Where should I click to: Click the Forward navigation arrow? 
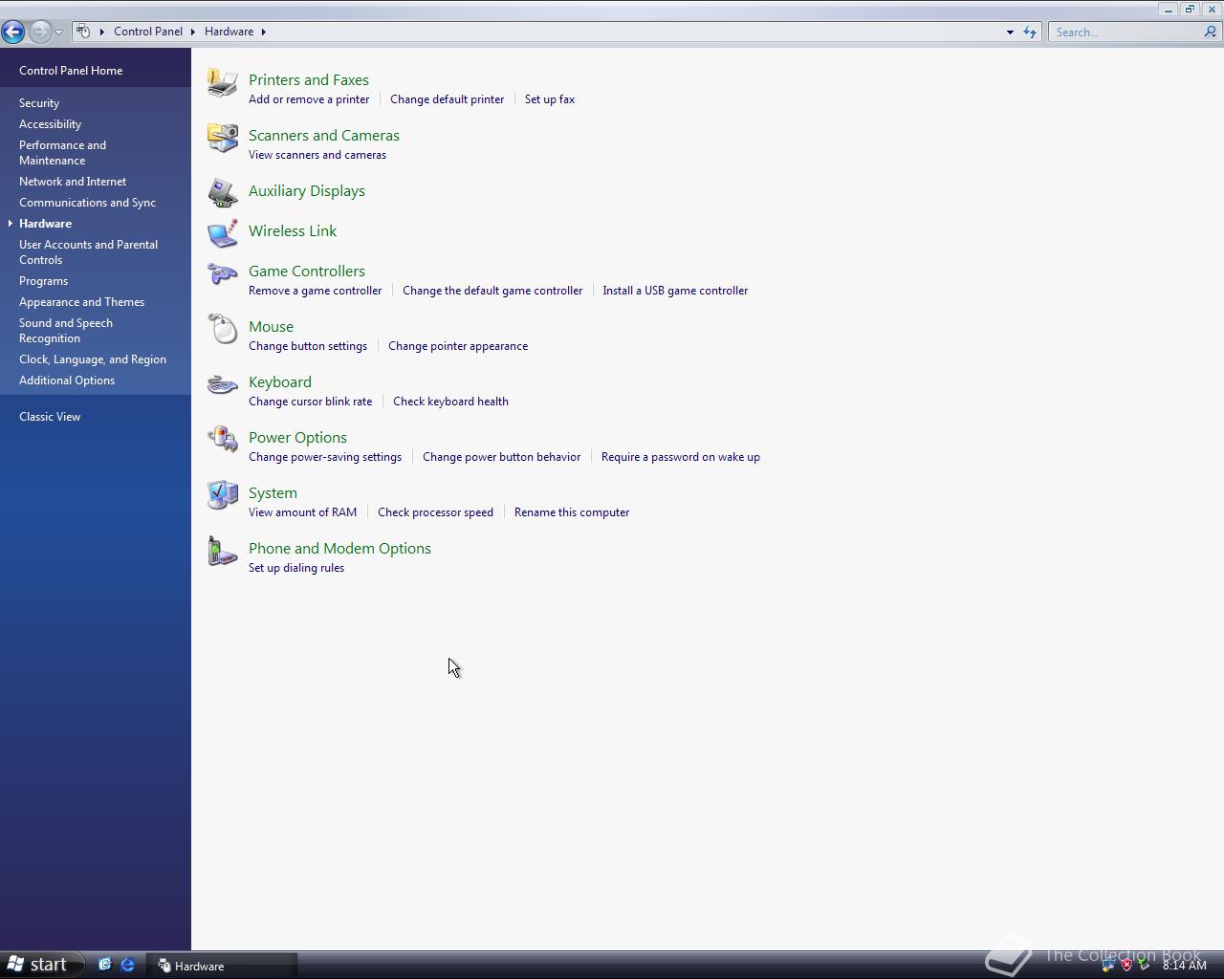click(x=39, y=32)
